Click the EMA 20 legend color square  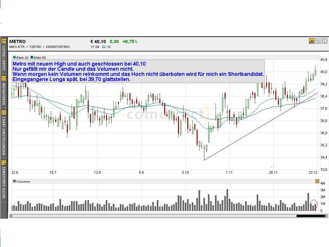[14, 57]
